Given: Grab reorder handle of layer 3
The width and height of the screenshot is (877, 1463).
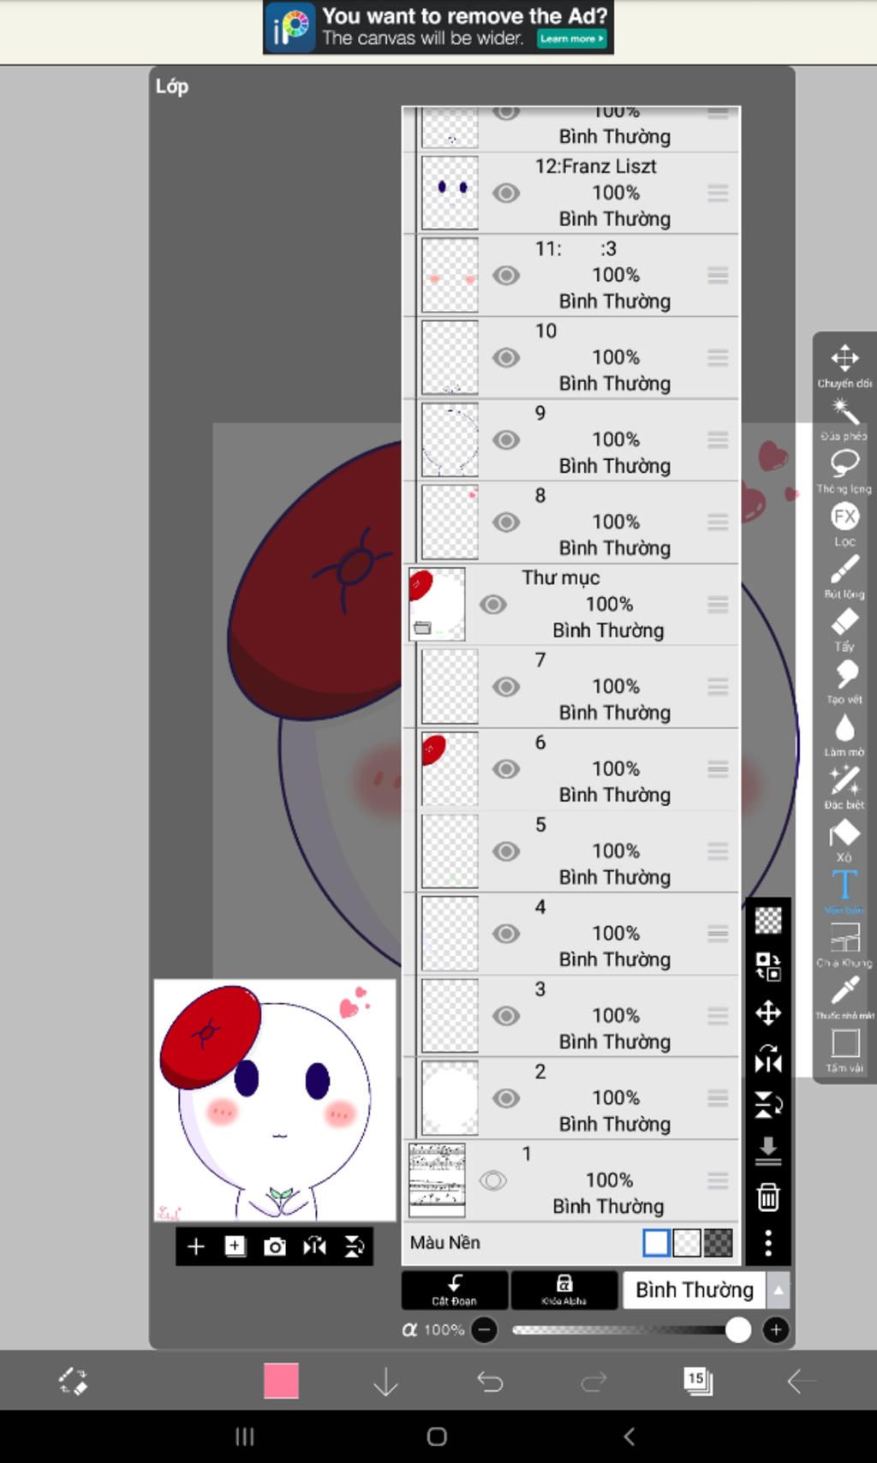Looking at the screenshot, I should pos(718,1016).
